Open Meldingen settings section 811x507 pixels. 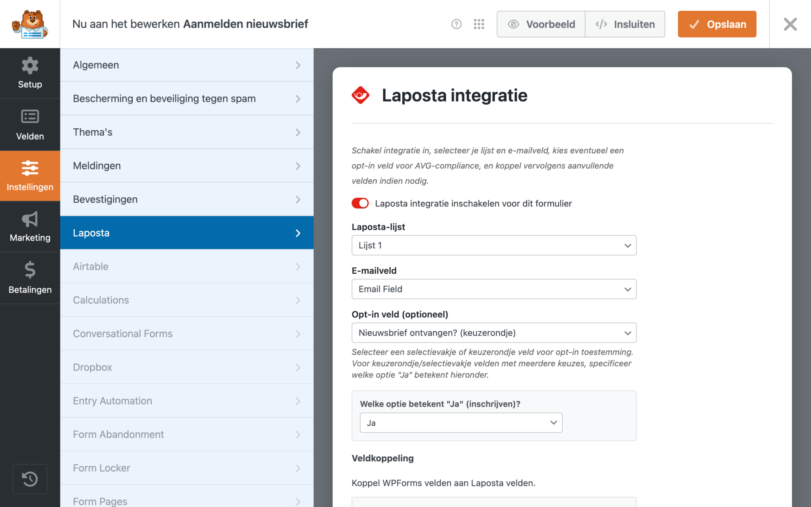click(x=187, y=166)
